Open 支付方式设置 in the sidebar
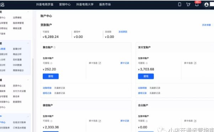 pos(19,91)
